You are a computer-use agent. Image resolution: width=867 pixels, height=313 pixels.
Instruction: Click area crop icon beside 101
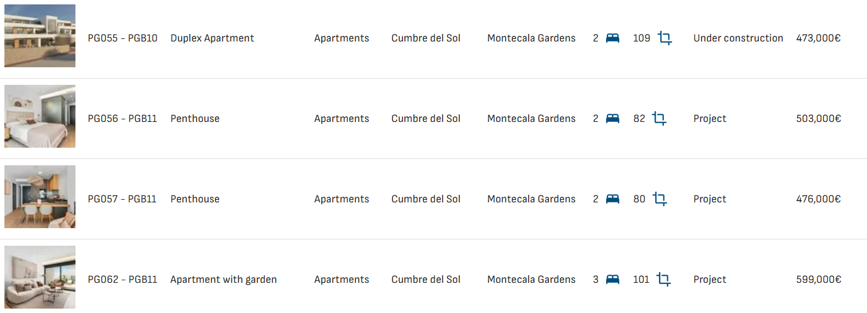pyautogui.click(x=663, y=280)
